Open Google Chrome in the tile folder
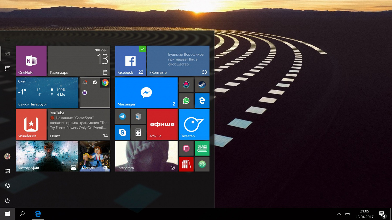Image resolution: width=392 pixels, height=220 pixels. coord(105,83)
